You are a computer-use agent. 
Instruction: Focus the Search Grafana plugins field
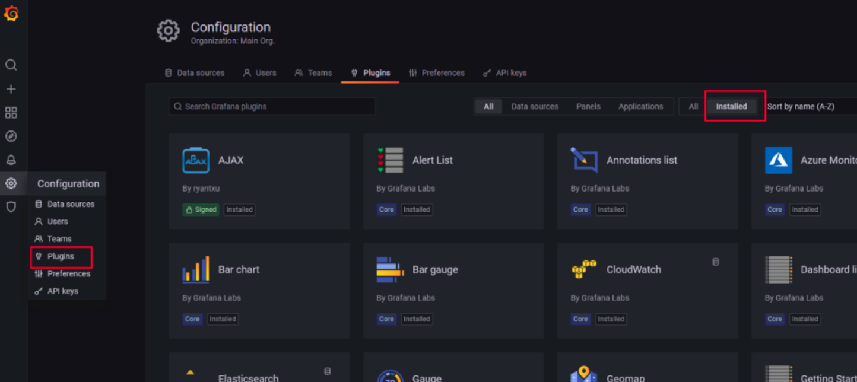(x=272, y=107)
